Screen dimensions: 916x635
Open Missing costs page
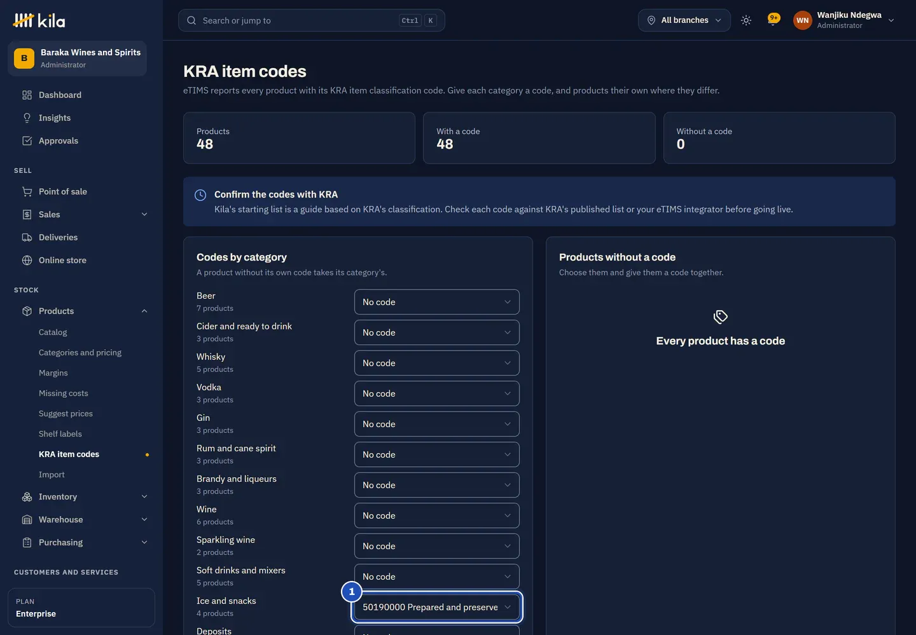(64, 393)
